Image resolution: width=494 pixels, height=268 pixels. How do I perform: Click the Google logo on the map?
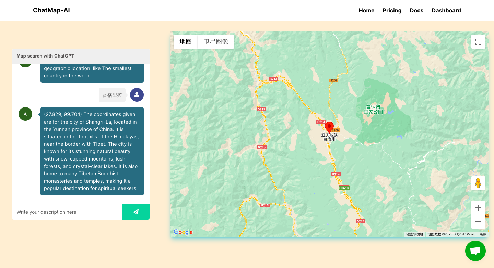pos(183,232)
